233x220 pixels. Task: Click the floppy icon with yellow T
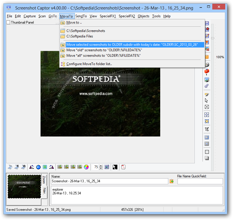tap(207, 42)
